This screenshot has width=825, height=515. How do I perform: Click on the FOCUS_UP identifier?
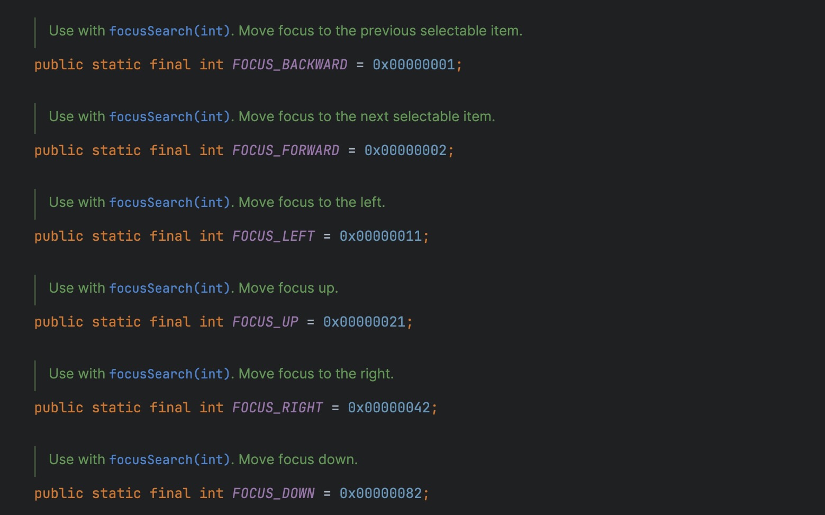tap(265, 322)
